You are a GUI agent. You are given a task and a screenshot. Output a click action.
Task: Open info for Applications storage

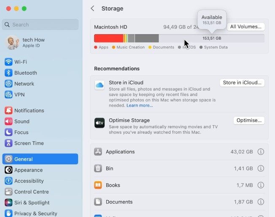261,152
